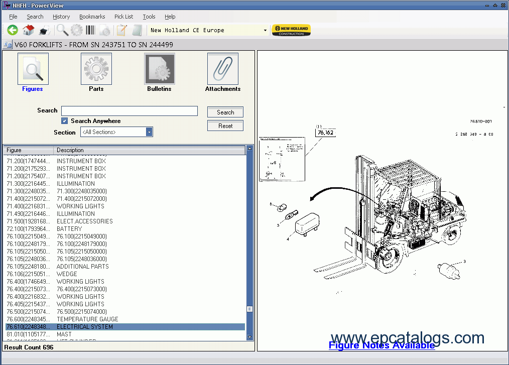
Task: Select the 71.490 ILLUMINATION row
Action: 125,214
